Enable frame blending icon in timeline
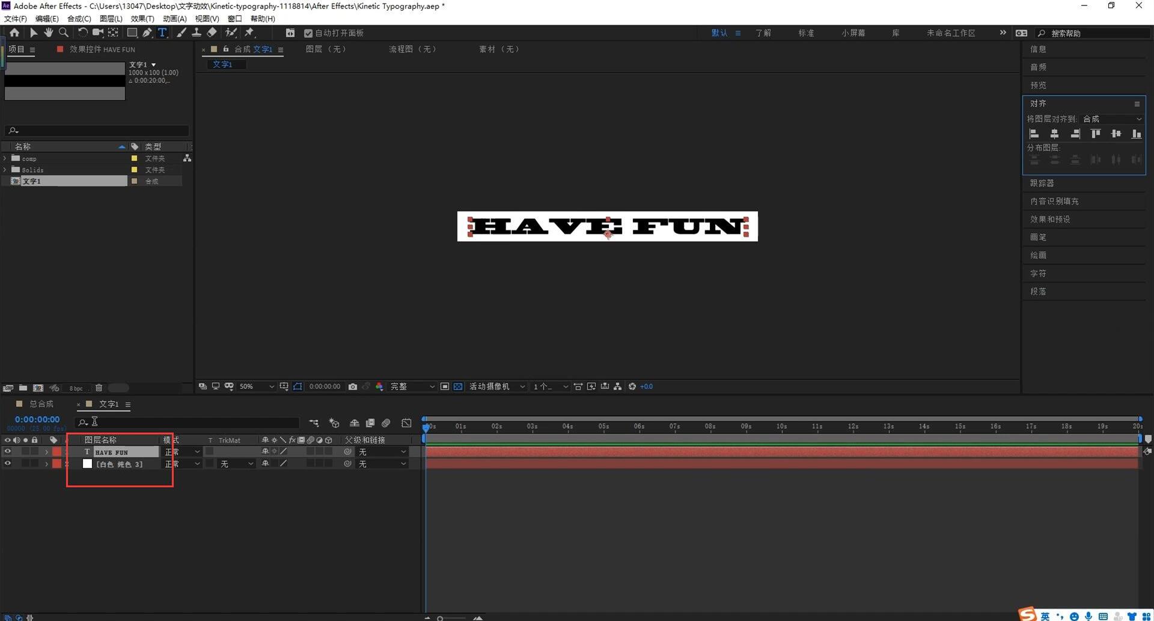The width and height of the screenshot is (1154, 621). pos(370,423)
